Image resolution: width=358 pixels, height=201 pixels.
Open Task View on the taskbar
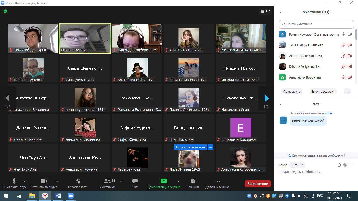[x=19, y=196]
